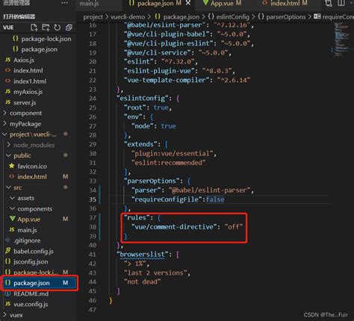This screenshot has height=321, width=354.
Task: Click the New File icon in explorer header
Action: pos(34,28)
